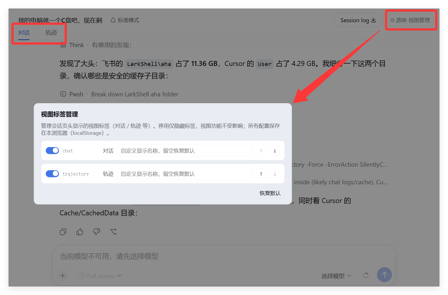Expand the Think step 有意思的发现
The image size is (448, 295).
coord(96,45)
